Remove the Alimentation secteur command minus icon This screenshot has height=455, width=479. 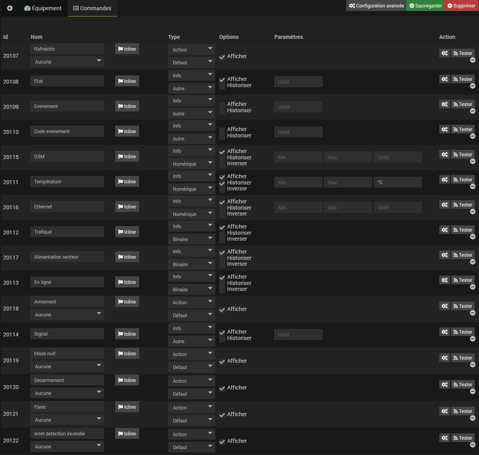tap(473, 262)
